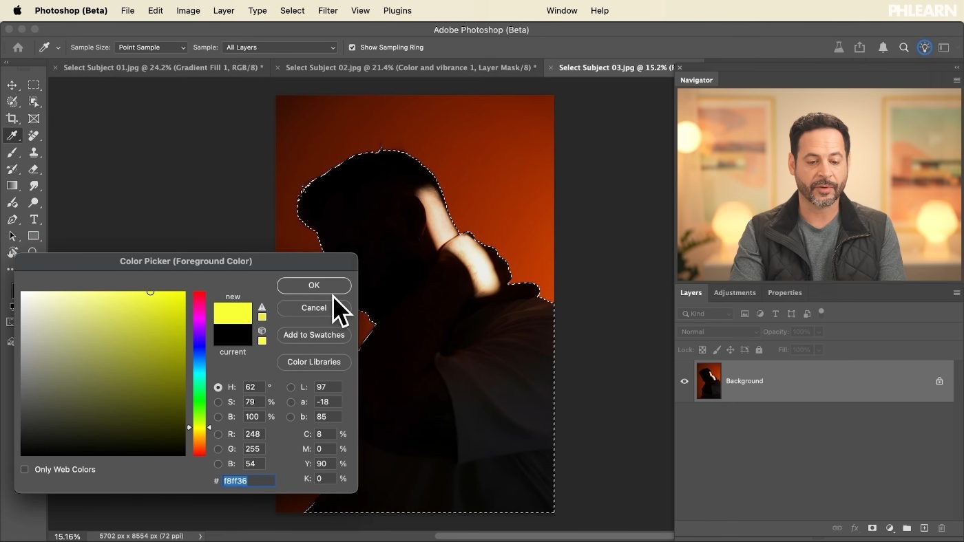Switch to Select Subject 01.jpg document tab
The image size is (964, 542).
(x=163, y=67)
